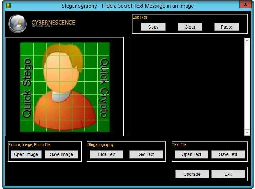
Task: Exit the application via Exit button
Action: pyautogui.click(x=228, y=174)
